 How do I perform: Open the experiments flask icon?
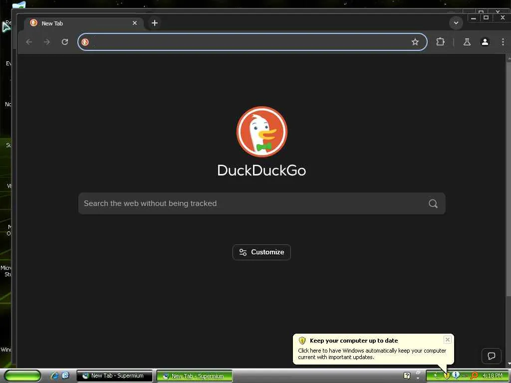tap(467, 42)
